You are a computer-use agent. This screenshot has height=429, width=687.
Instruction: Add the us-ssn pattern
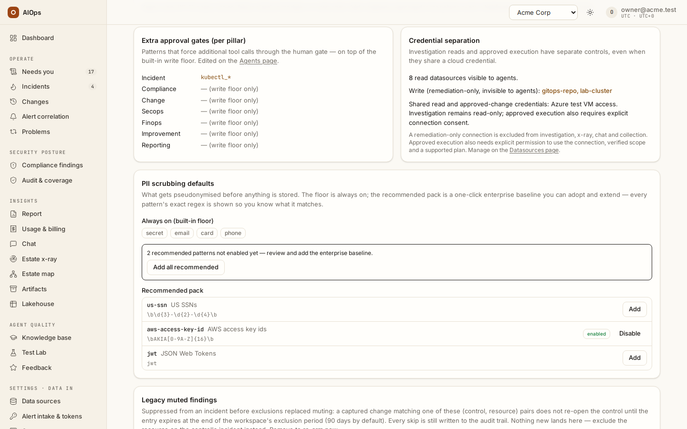pos(635,309)
